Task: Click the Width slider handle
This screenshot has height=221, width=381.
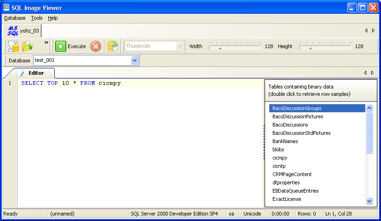Action: coord(220,46)
